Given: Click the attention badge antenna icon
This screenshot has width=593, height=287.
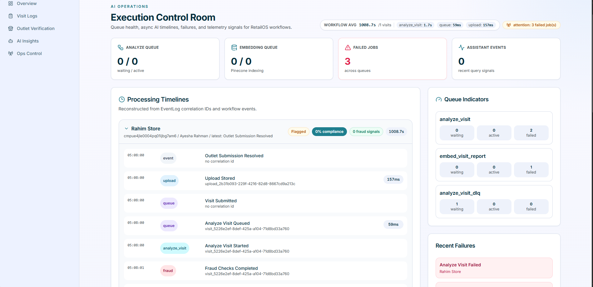Looking at the screenshot, I should [509, 25].
